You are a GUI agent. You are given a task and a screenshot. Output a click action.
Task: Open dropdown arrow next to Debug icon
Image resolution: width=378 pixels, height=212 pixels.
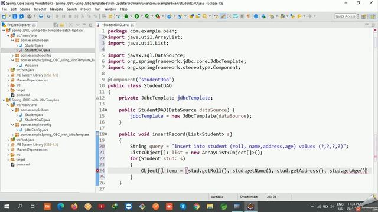tap(131, 16)
